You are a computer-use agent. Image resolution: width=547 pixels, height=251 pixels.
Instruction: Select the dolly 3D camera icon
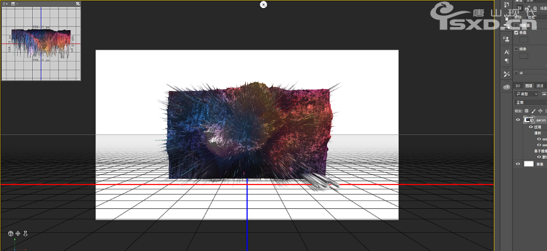click(25, 233)
